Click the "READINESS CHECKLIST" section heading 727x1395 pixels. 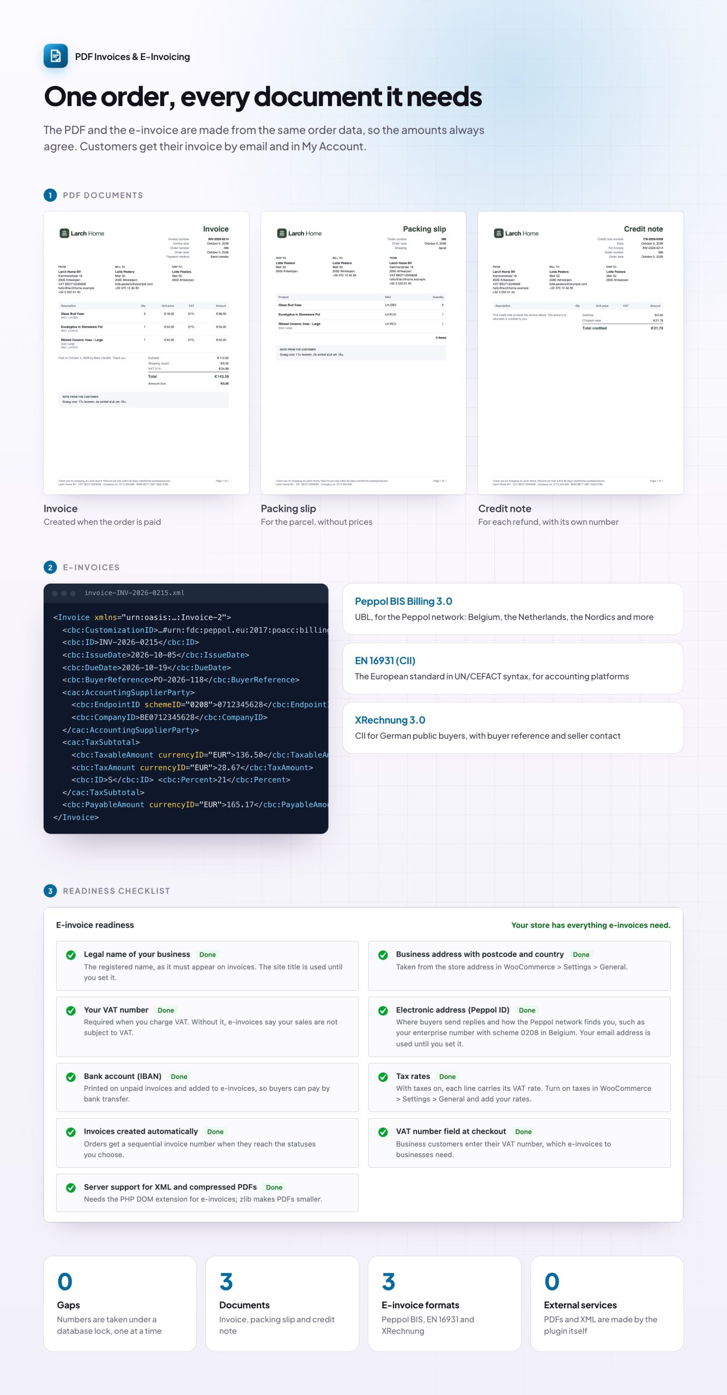(x=116, y=891)
